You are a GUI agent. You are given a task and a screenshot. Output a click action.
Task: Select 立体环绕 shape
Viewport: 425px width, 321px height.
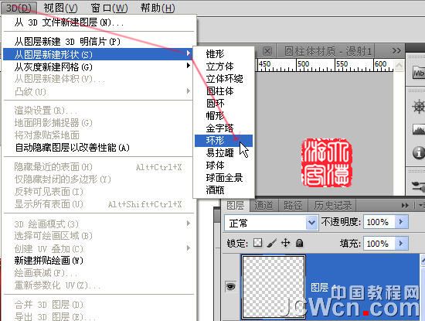tap(223, 79)
